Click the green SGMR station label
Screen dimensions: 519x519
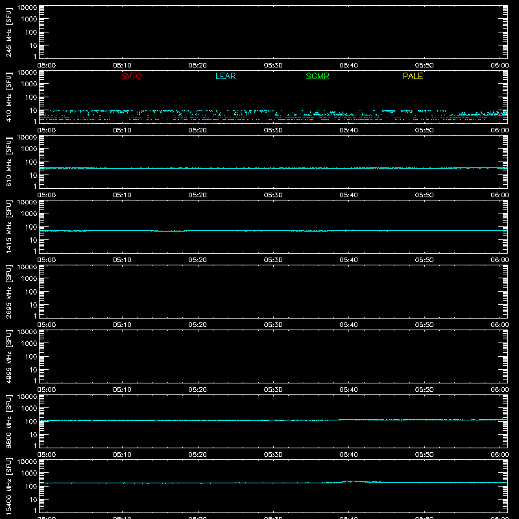pyautogui.click(x=317, y=76)
